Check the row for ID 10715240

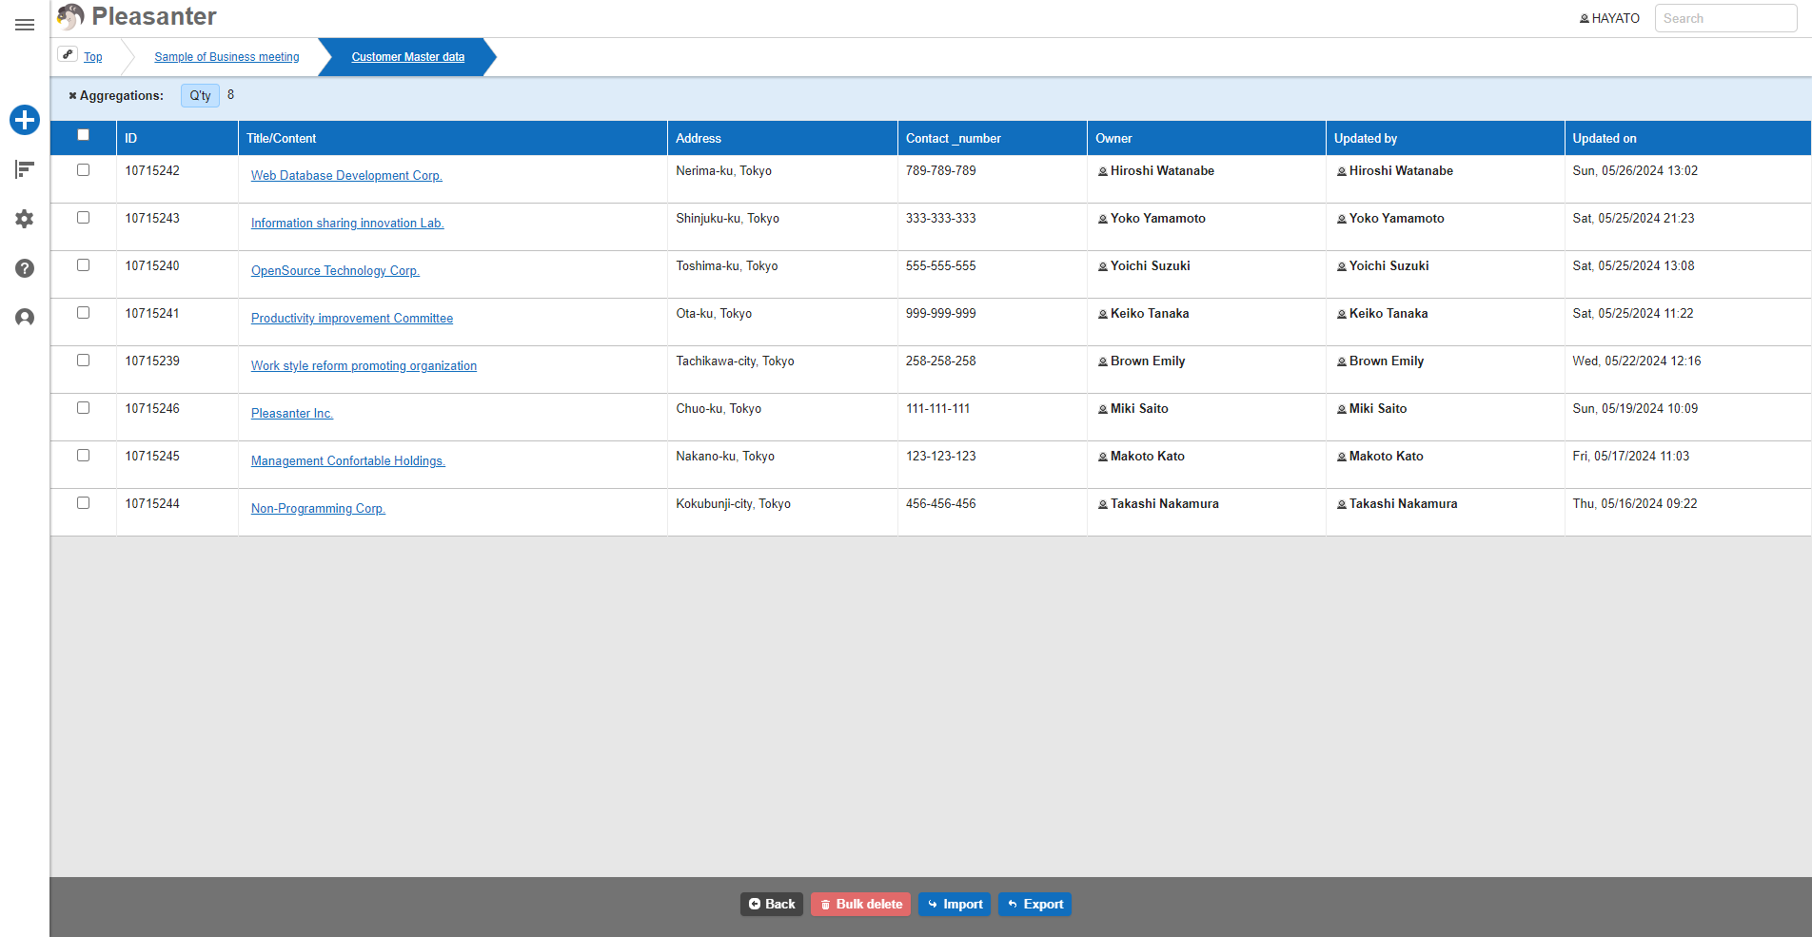[x=84, y=265]
